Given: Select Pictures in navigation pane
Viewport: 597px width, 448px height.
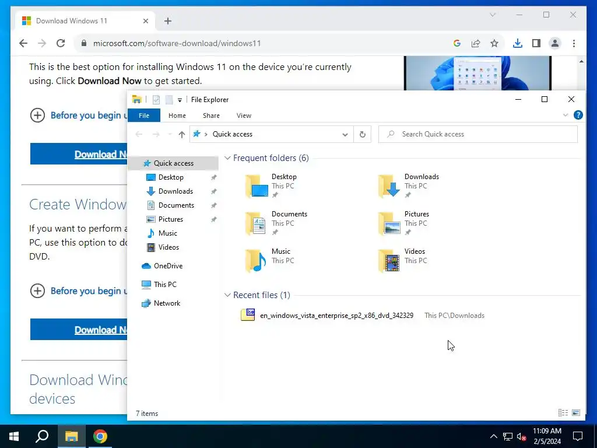Looking at the screenshot, I should [x=171, y=219].
